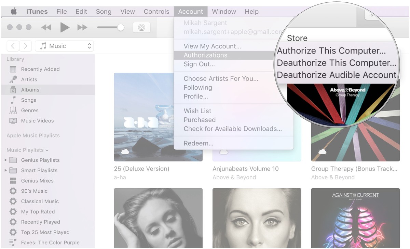Open the Window menu
The image size is (410, 249).
pyautogui.click(x=224, y=12)
